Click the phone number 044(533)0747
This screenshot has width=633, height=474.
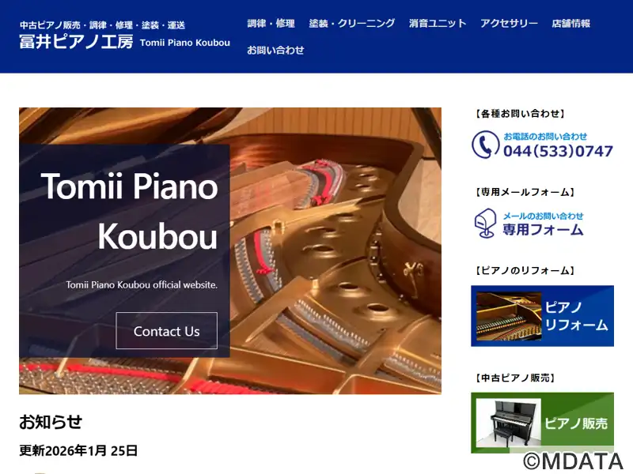point(558,151)
